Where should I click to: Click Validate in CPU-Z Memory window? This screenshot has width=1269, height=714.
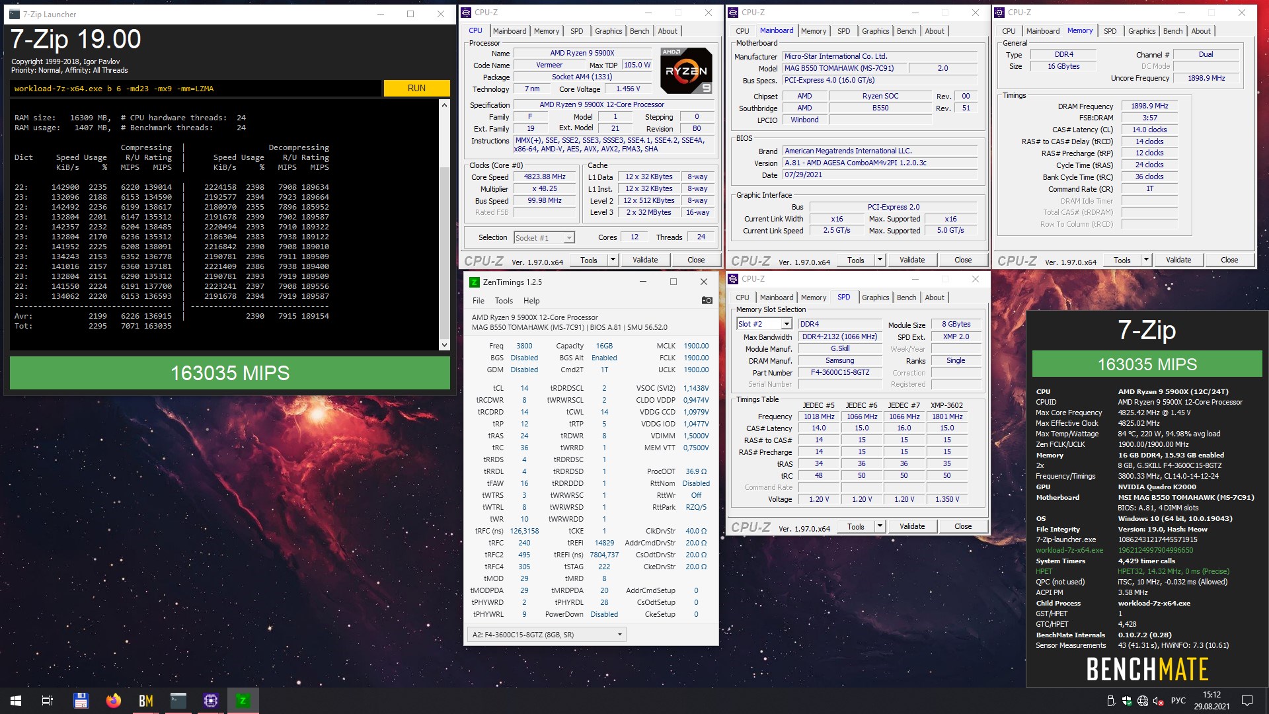tap(1178, 260)
